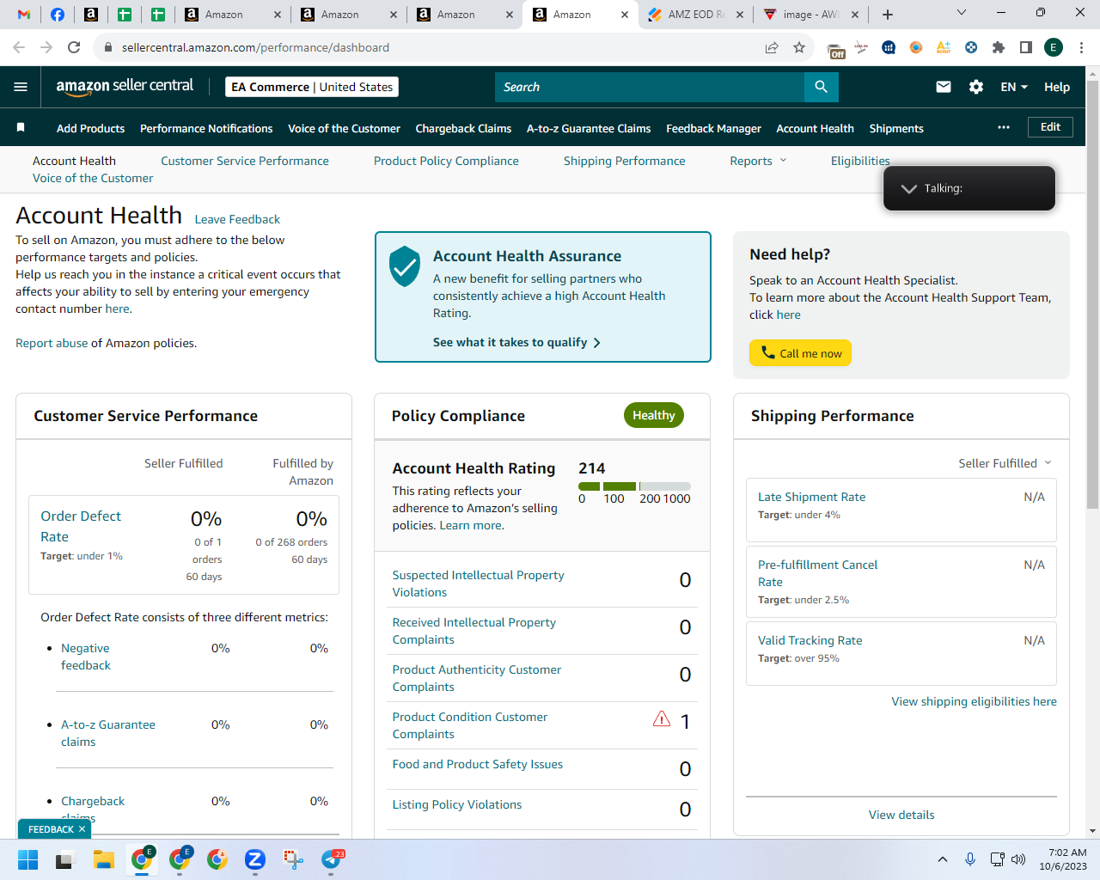Open the Seller Central hamburger menu

[21, 87]
